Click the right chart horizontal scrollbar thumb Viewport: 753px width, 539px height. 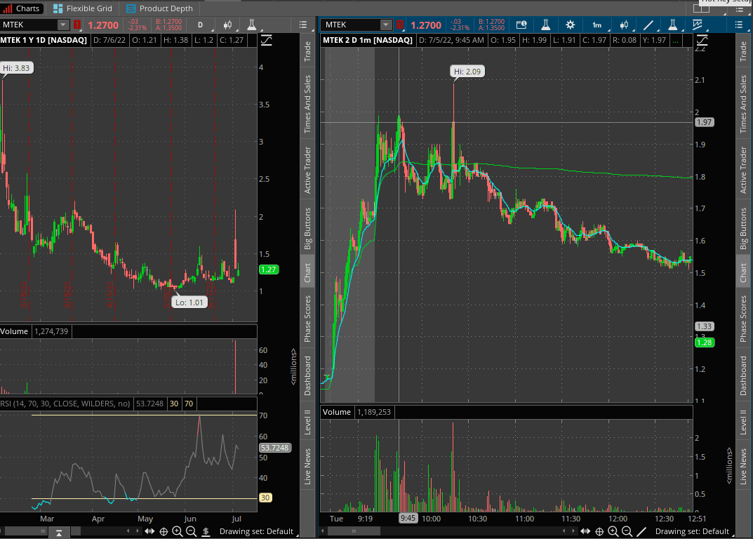(x=354, y=531)
